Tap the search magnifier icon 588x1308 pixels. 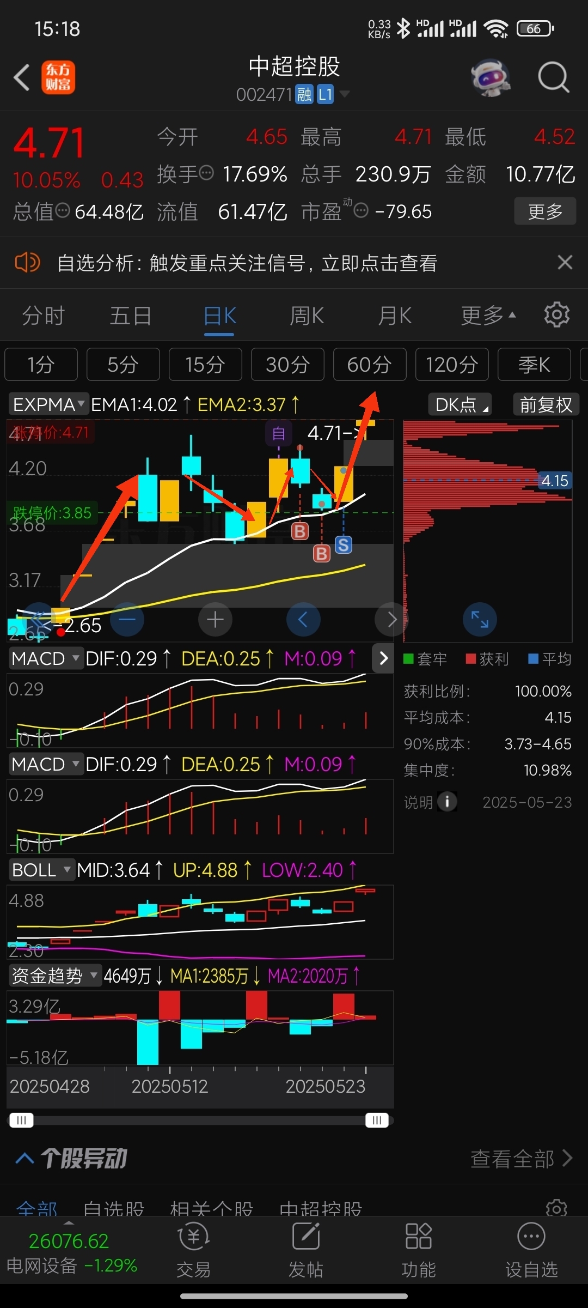(x=553, y=77)
